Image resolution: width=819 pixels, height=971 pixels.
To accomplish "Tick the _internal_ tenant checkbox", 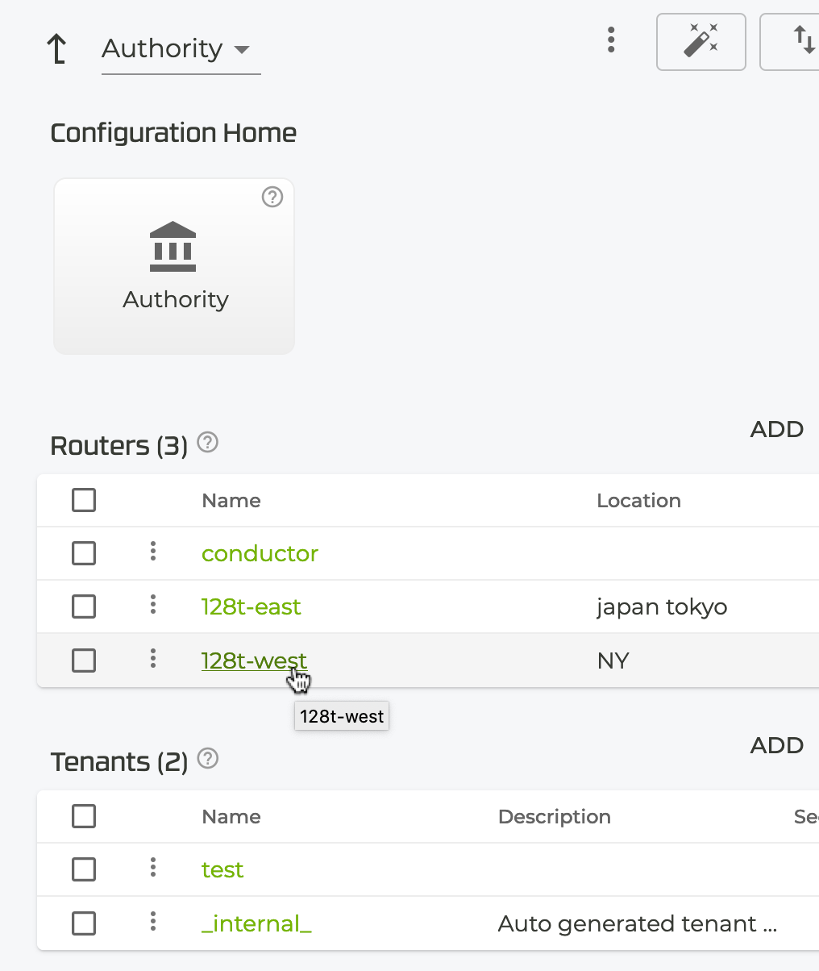I will 84,923.
